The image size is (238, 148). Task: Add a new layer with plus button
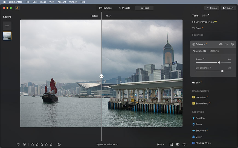(7, 26)
